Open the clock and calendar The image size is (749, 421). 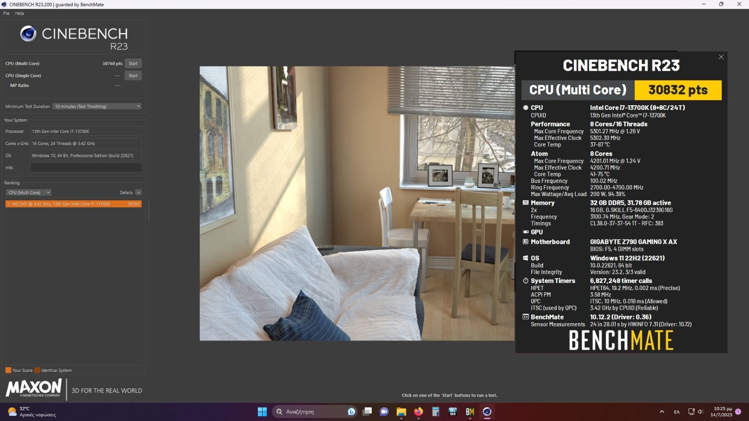[x=721, y=412]
